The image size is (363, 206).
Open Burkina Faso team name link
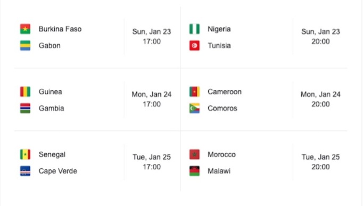pos(60,29)
